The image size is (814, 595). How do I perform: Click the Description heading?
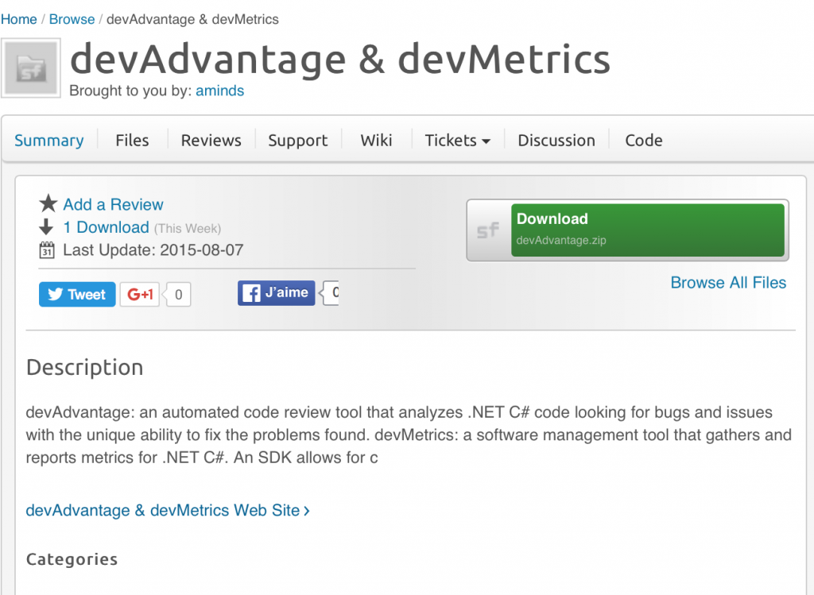[84, 367]
